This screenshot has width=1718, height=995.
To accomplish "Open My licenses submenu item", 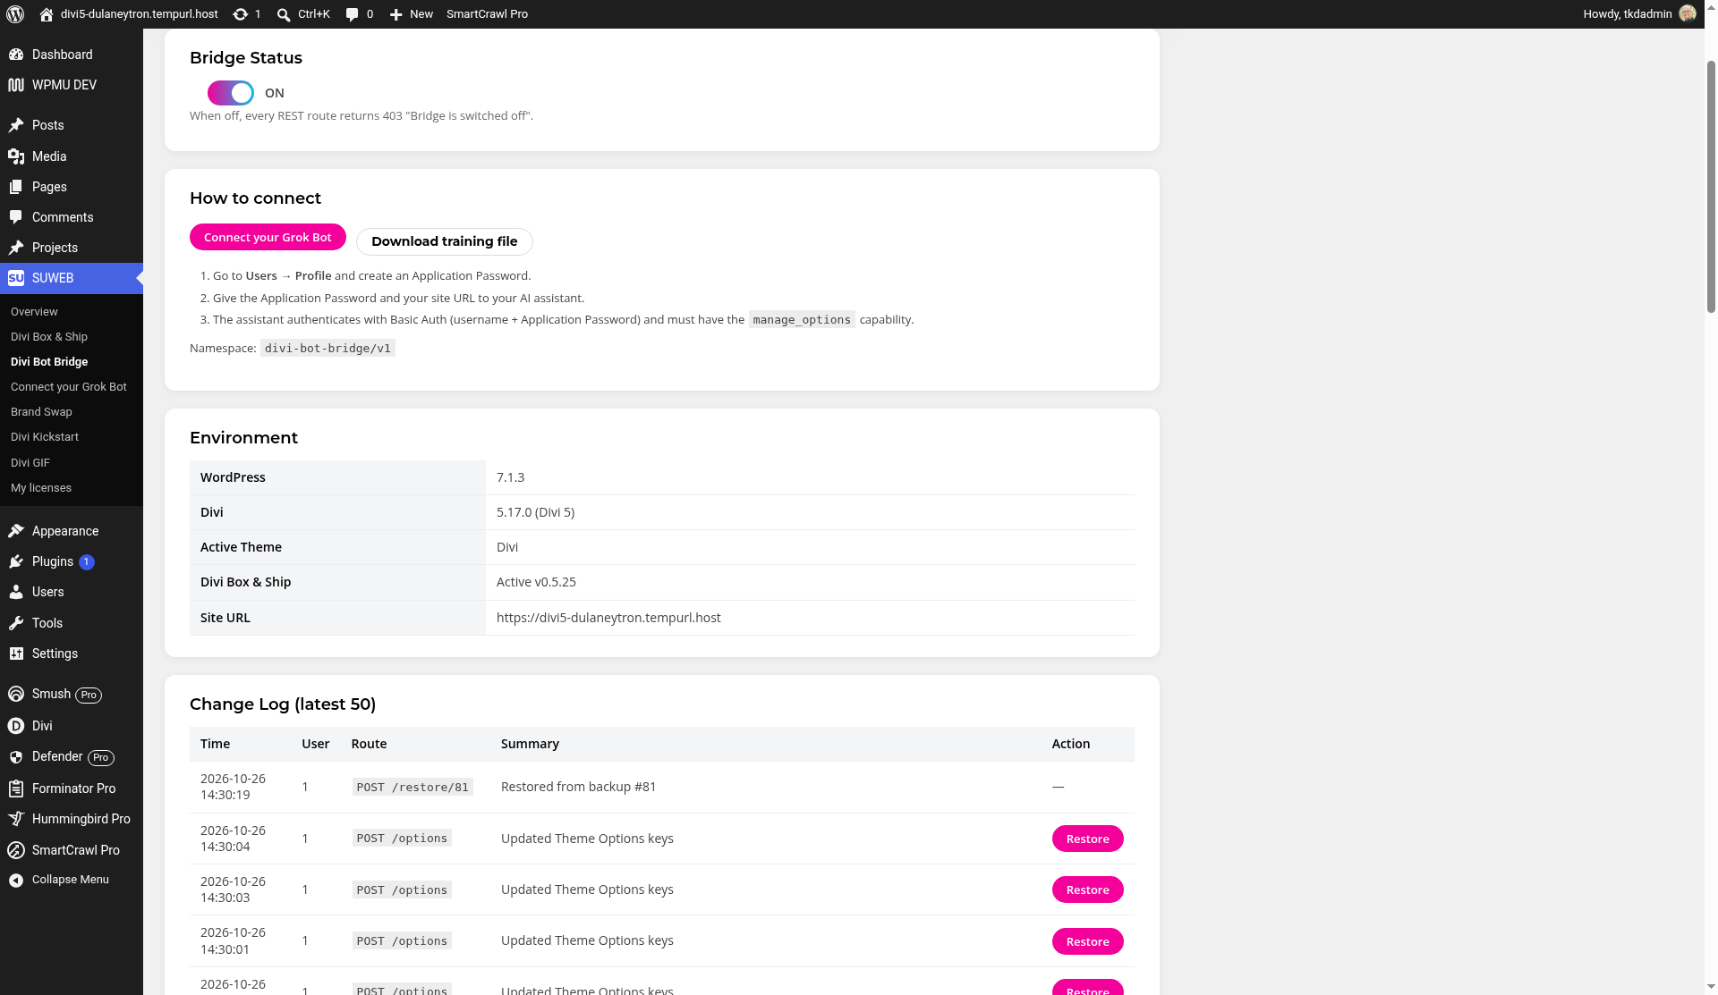I will tap(41, 488).
